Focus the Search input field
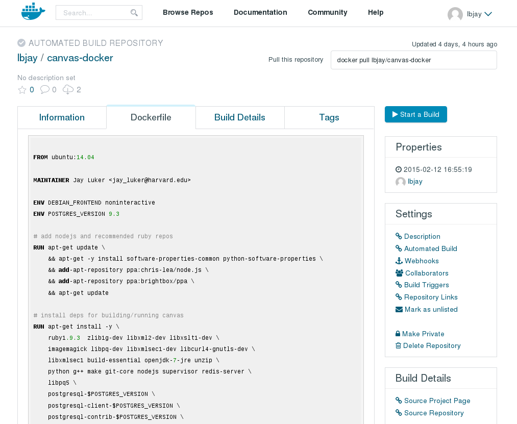Screen dimensions: 517x424 point(99,13)
